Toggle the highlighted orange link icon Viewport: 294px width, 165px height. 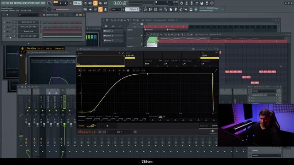pyautogui.click(x=101, y=9)
